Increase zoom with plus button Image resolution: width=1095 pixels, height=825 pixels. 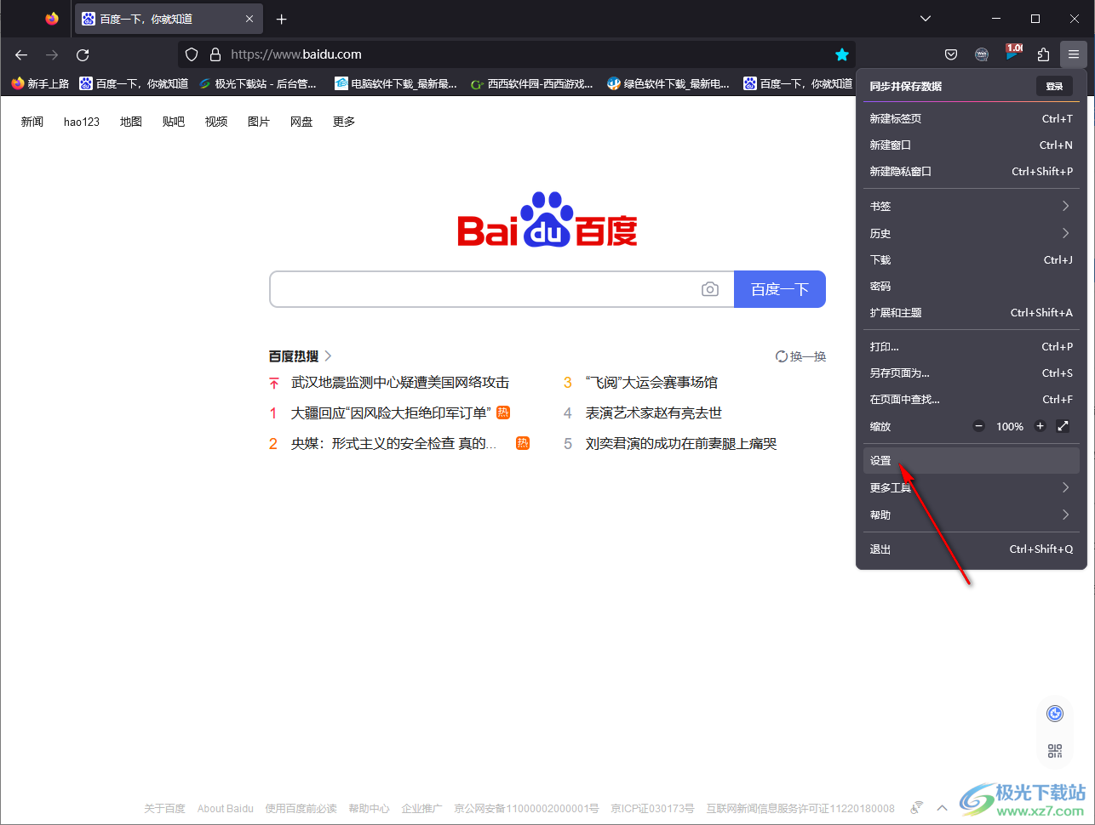(x=1040, y=426)
